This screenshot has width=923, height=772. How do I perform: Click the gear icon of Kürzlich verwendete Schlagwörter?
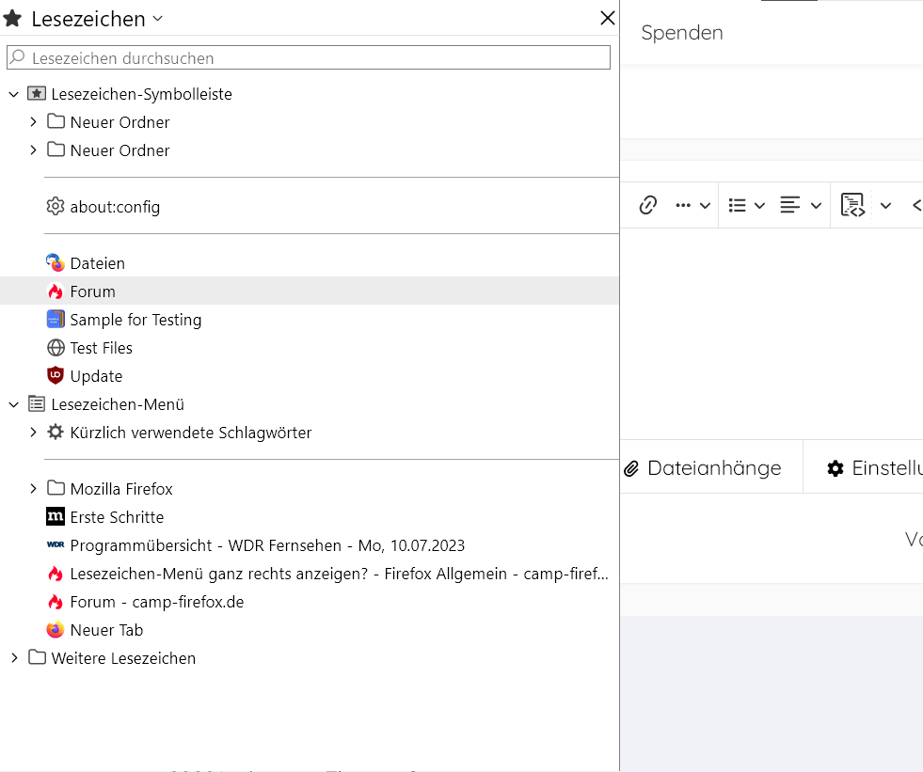(x=56, y=432)
